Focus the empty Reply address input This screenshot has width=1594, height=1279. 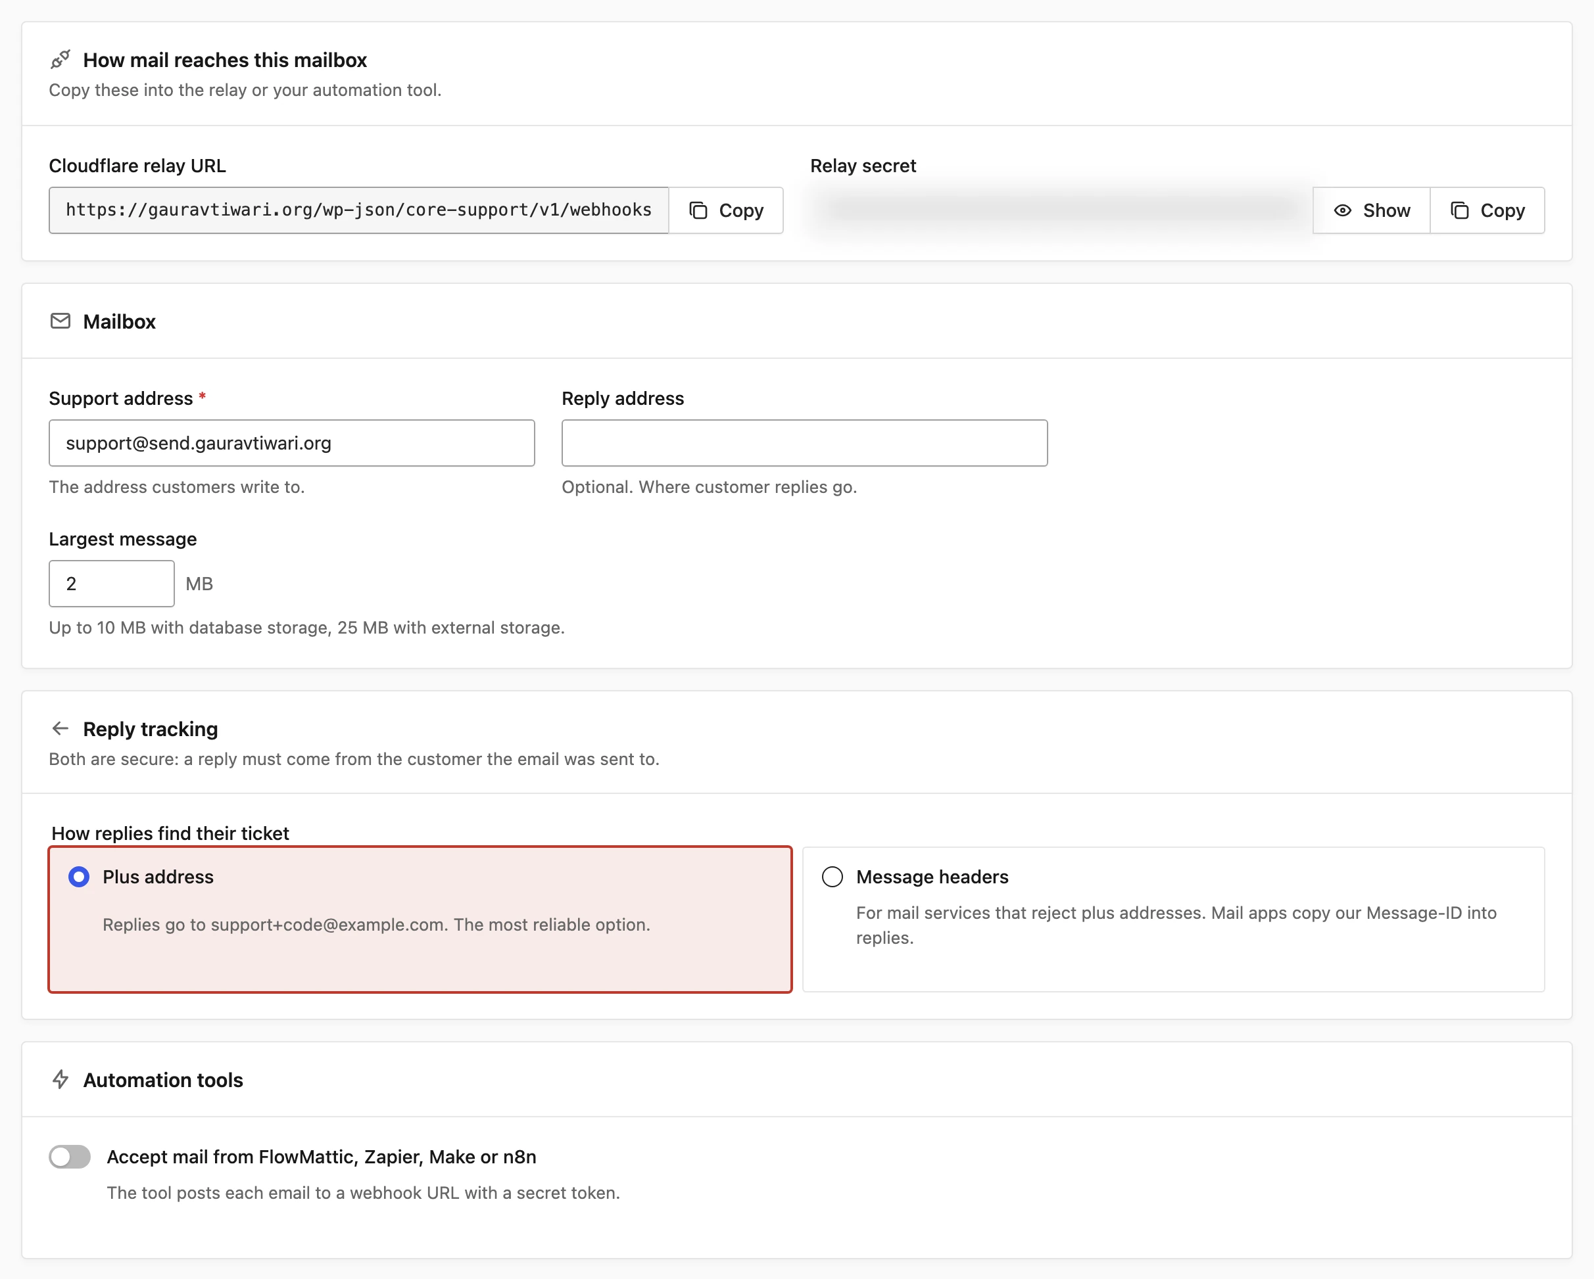pyautogui.click(x=804, y=442)
